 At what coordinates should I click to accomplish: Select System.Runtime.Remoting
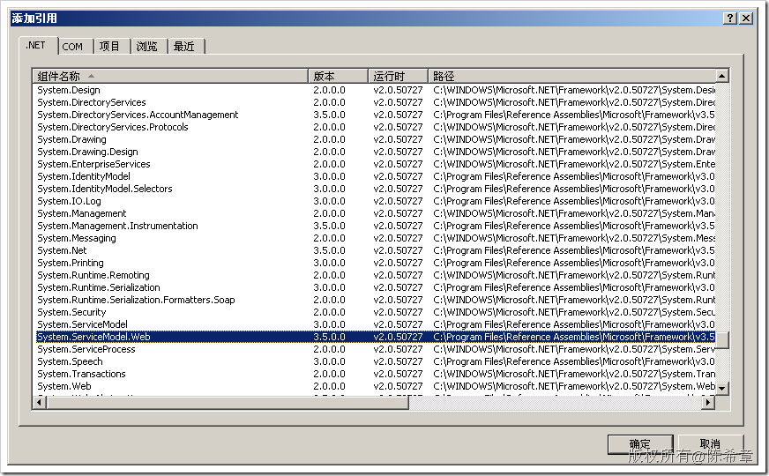[x=376, y=276]
